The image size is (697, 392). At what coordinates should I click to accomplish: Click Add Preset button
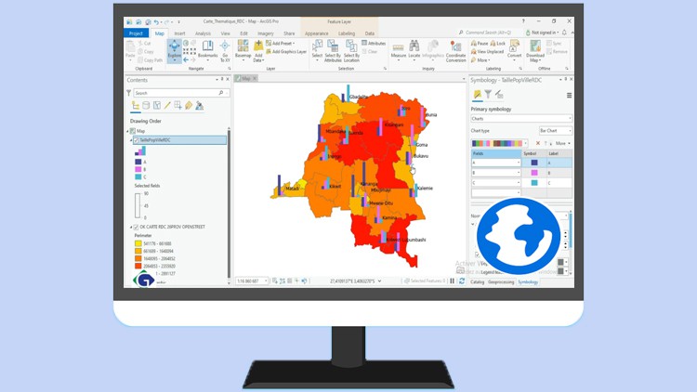(280, 43)
